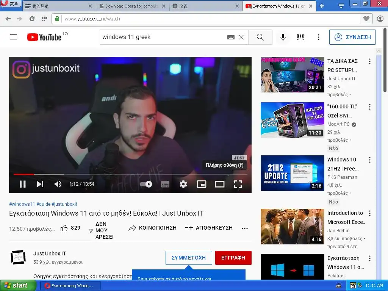This screenshot has height=291, width=388.
Task: Open the #quide hashtag link
Action: coord(43,204)
